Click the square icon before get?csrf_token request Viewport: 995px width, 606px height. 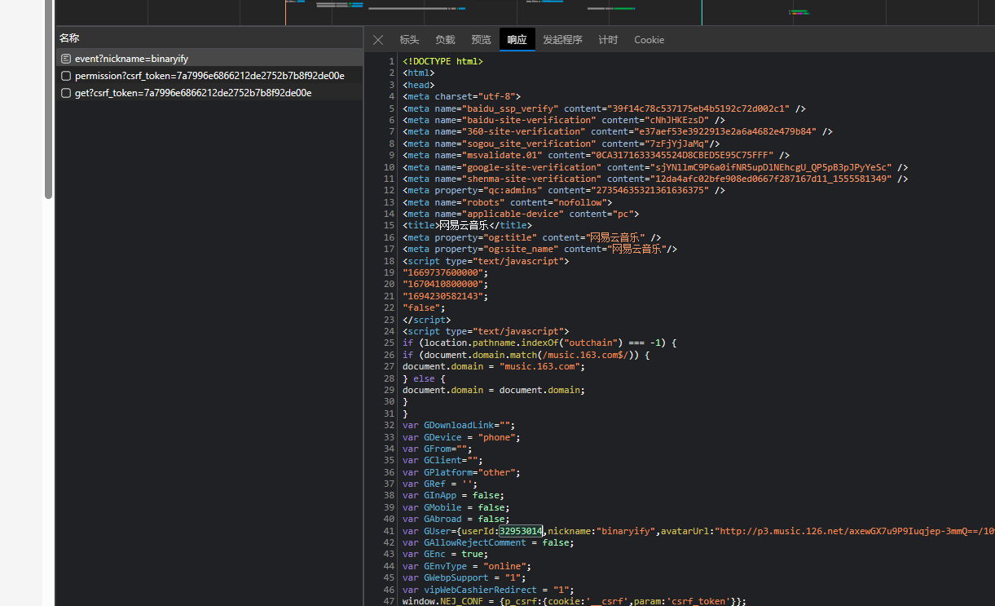66,92
